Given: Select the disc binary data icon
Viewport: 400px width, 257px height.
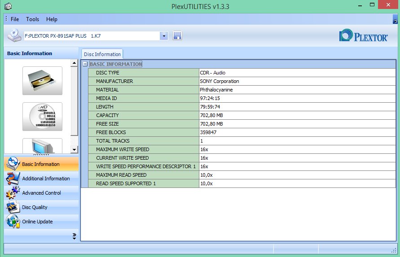Looking at the screenshot, I should click(42, 116).
